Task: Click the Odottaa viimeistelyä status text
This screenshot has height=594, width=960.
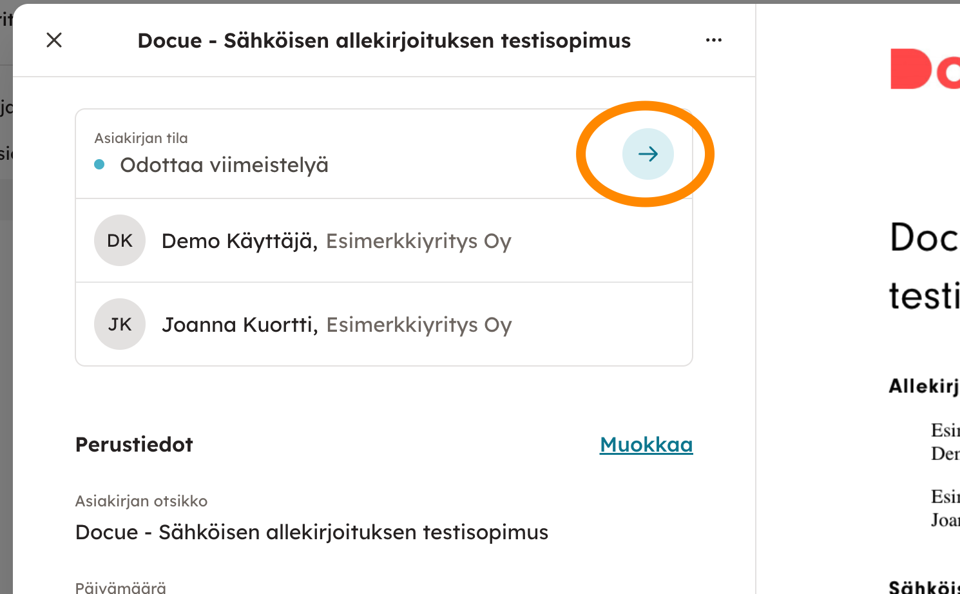Action: tap(224, 165)
